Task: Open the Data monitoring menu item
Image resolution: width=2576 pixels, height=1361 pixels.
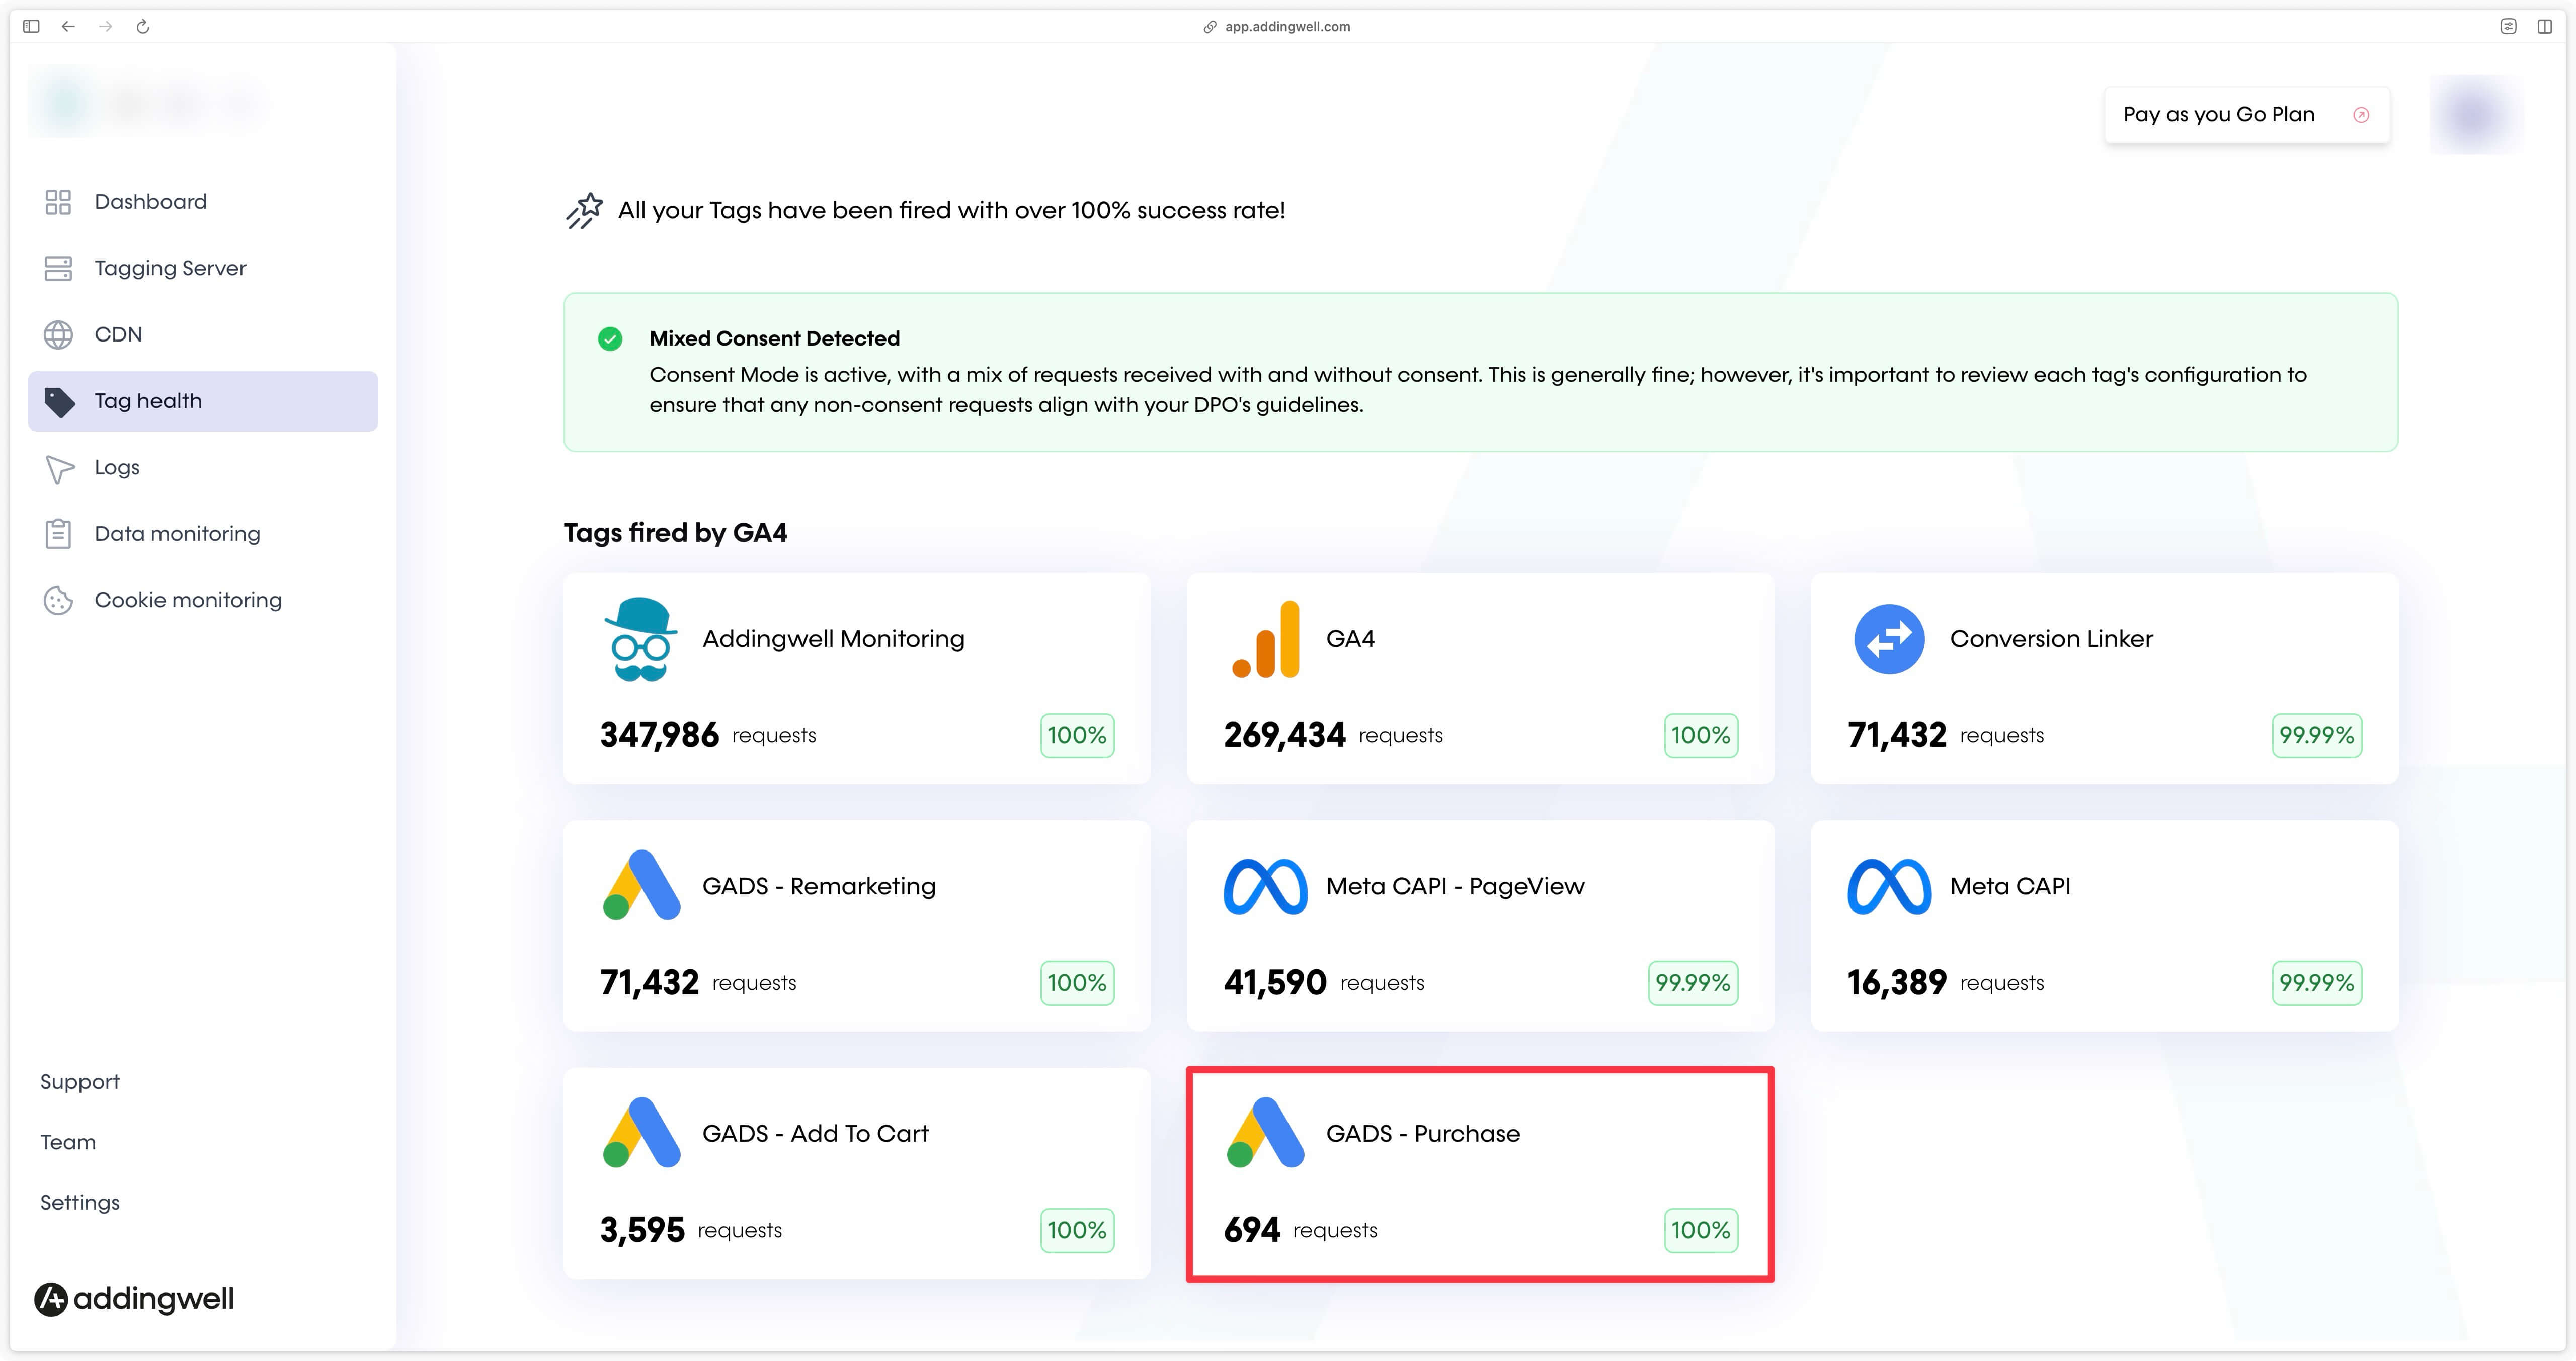Action: (x=203, y=534)
